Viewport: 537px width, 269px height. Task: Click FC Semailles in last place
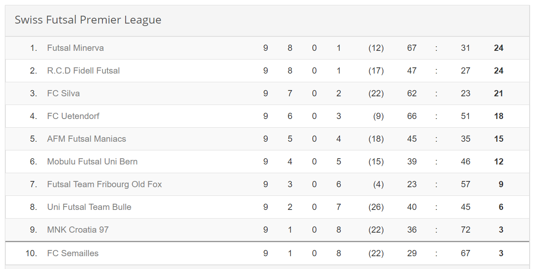73,253
